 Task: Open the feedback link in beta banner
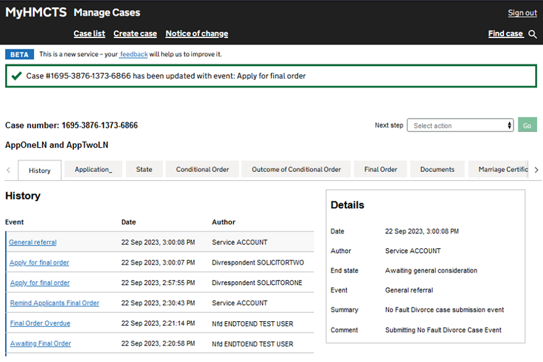(133, 54)
